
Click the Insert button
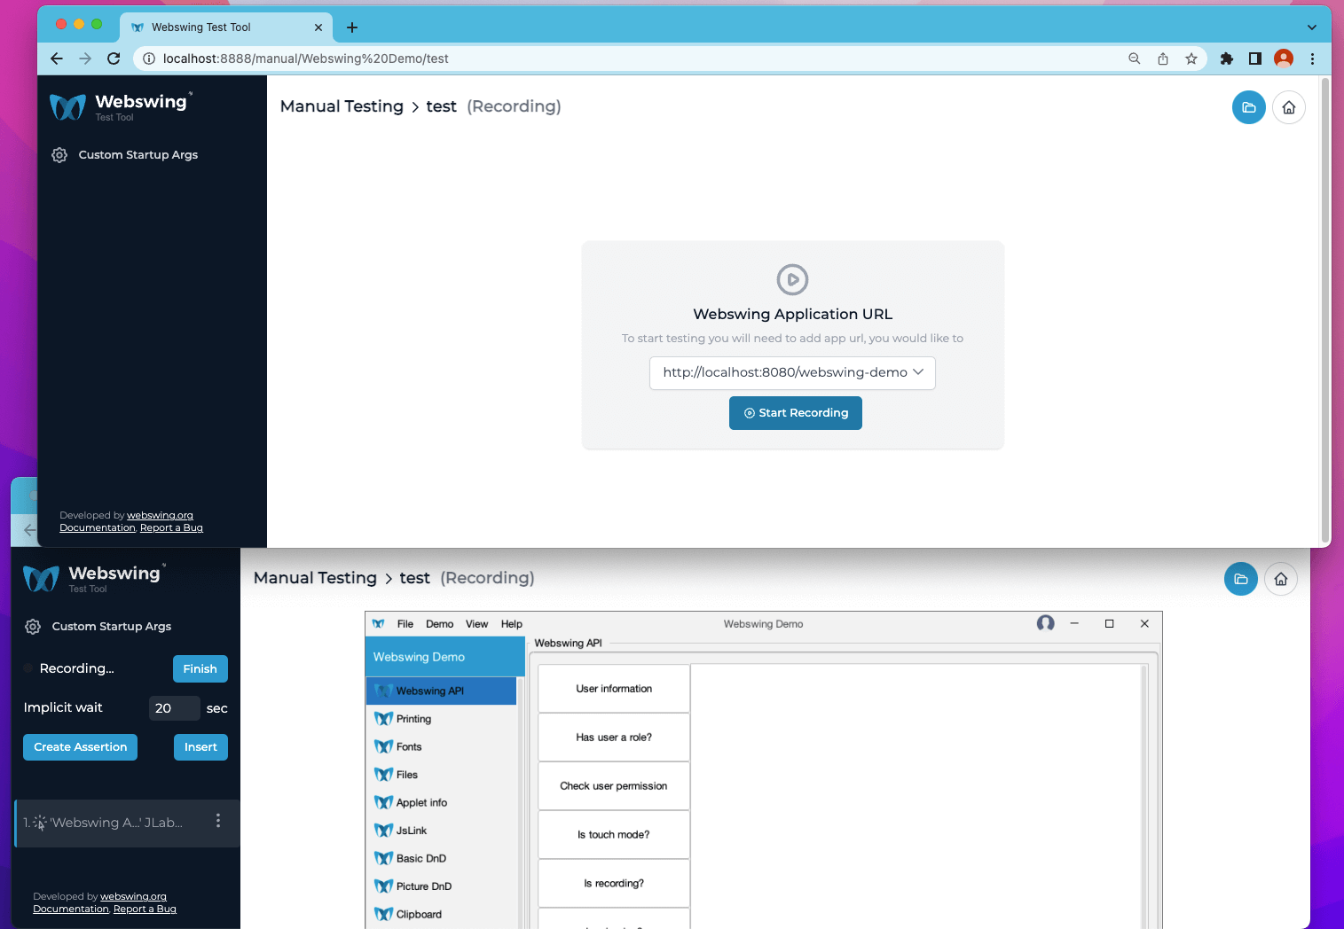pyautogui.click(x=200, y=747)
